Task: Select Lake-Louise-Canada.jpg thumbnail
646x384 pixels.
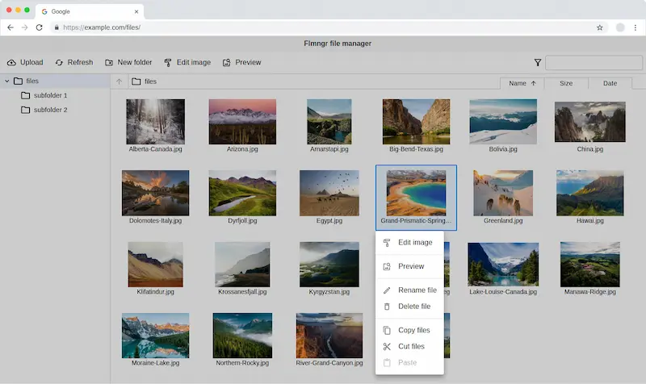Action: [x=503, y=265]
